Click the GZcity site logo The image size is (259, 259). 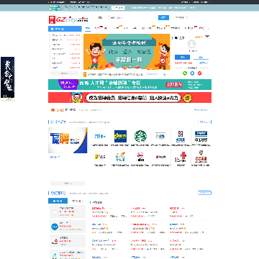tap(68, 19)
